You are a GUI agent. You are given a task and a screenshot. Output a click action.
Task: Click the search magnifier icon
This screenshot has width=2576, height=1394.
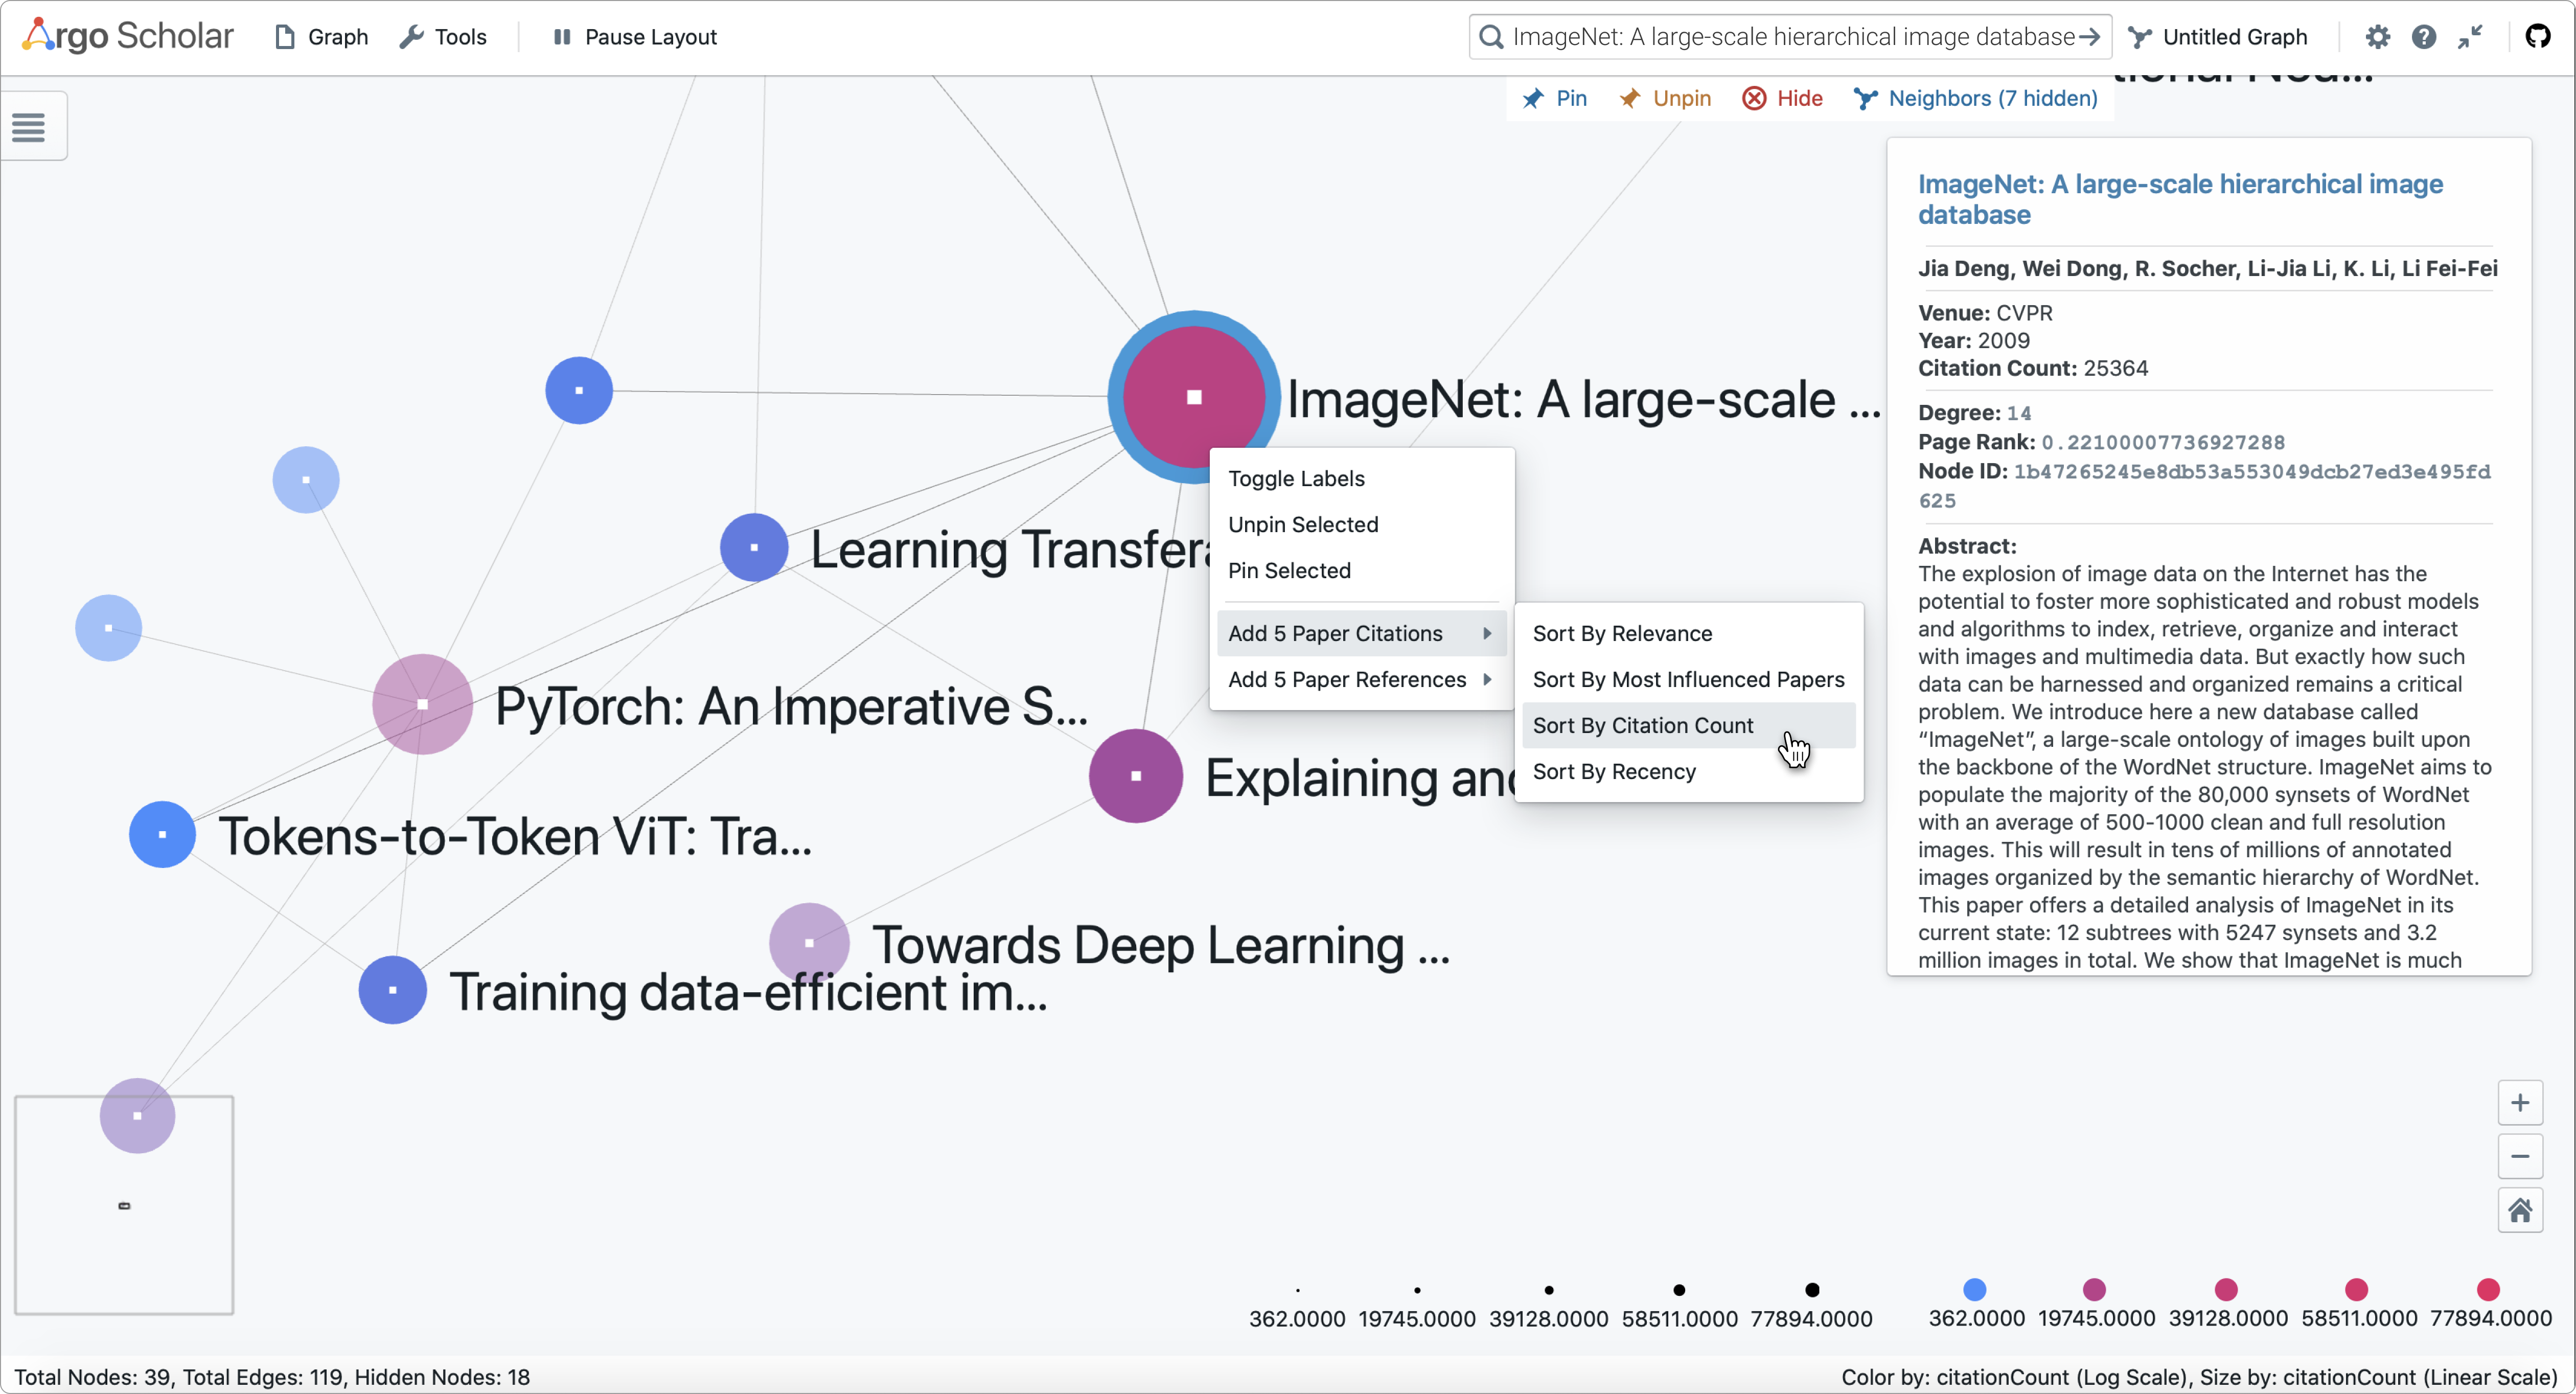(1490, 37)
